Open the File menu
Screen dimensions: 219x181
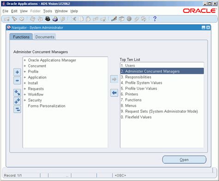point(6,11)
